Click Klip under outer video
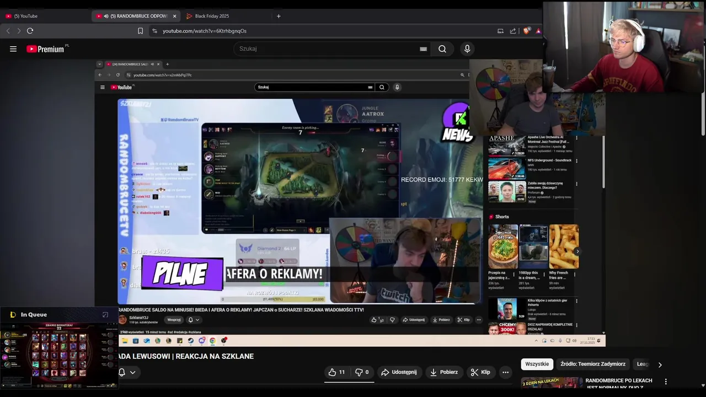This screenshot has width=706, height=397. click(480, 372)
